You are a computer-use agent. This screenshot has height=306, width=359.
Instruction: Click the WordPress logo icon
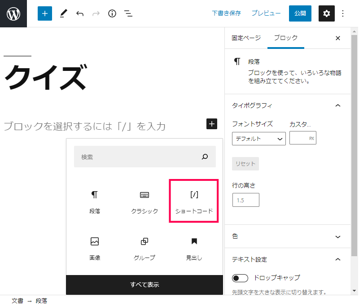[13, 13]
